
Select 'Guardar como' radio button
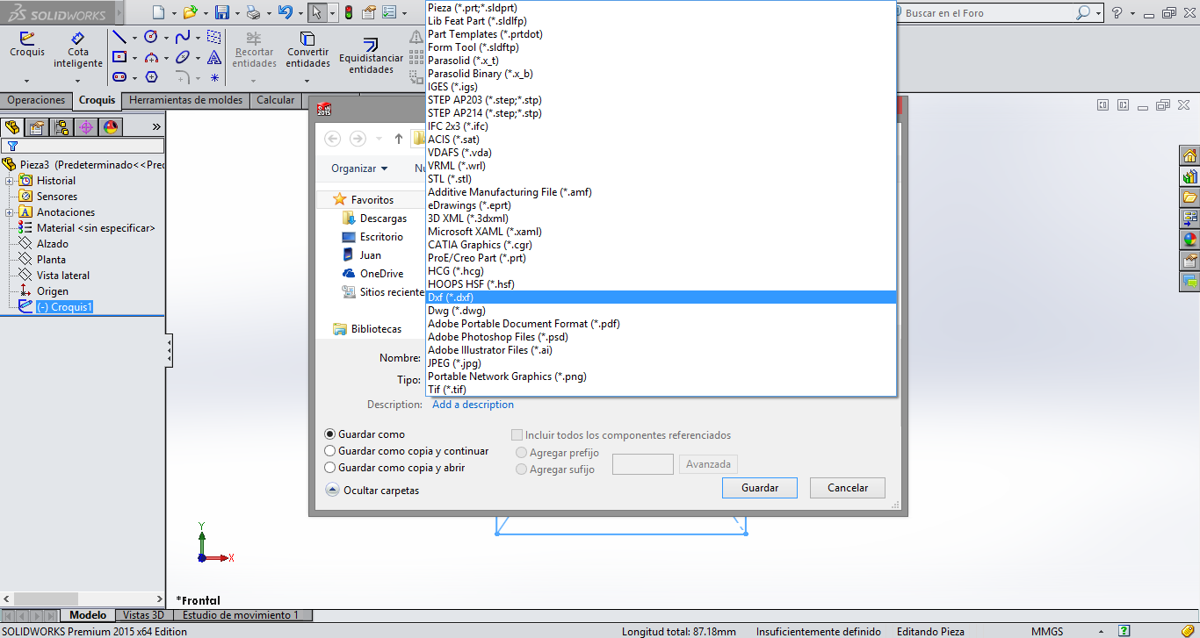[330, 434]
